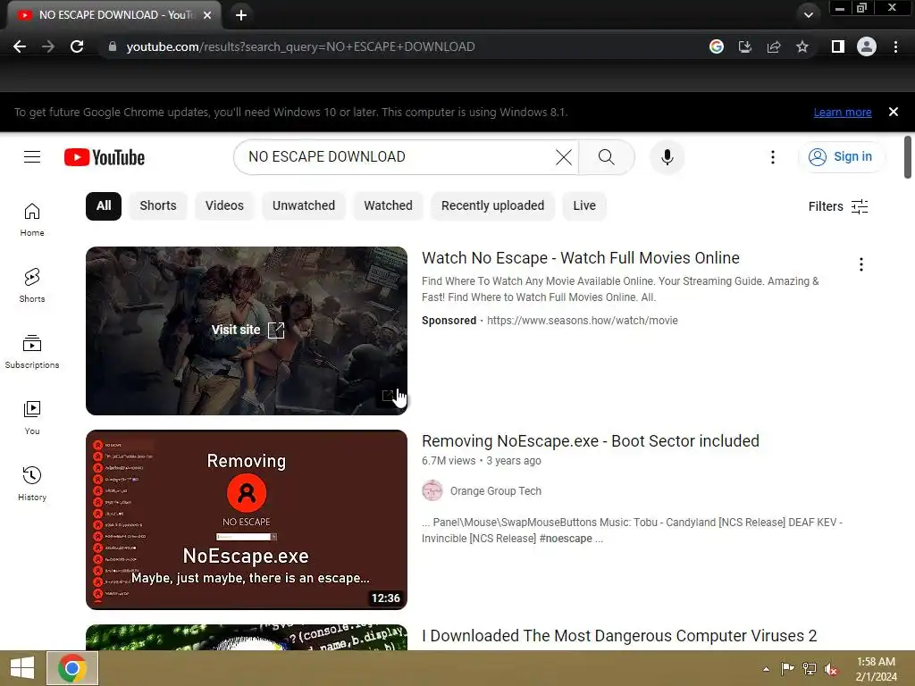Open Watch No Escape sponsored title
Viewport: 915px width, 686px height.
click(581, 258)
